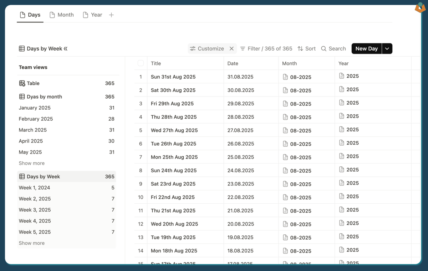428x271 pixels.
Task: Open search using the magnifier icon
Action: (x=323, y=48)
